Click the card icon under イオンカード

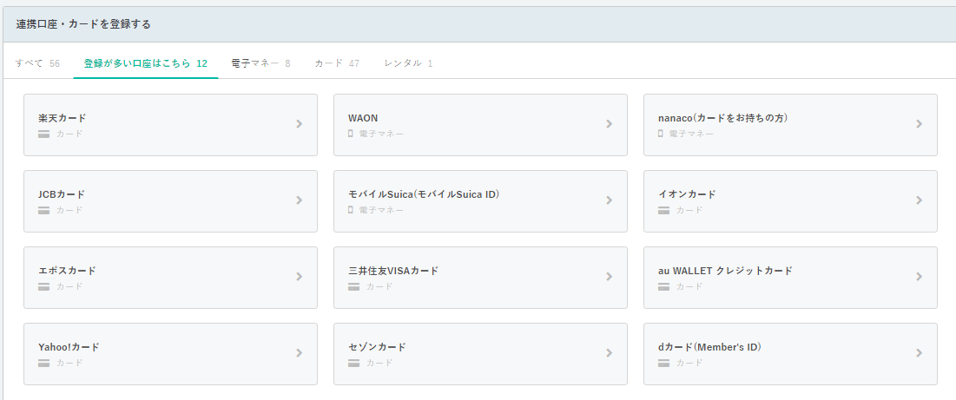[x=664, y=211]
